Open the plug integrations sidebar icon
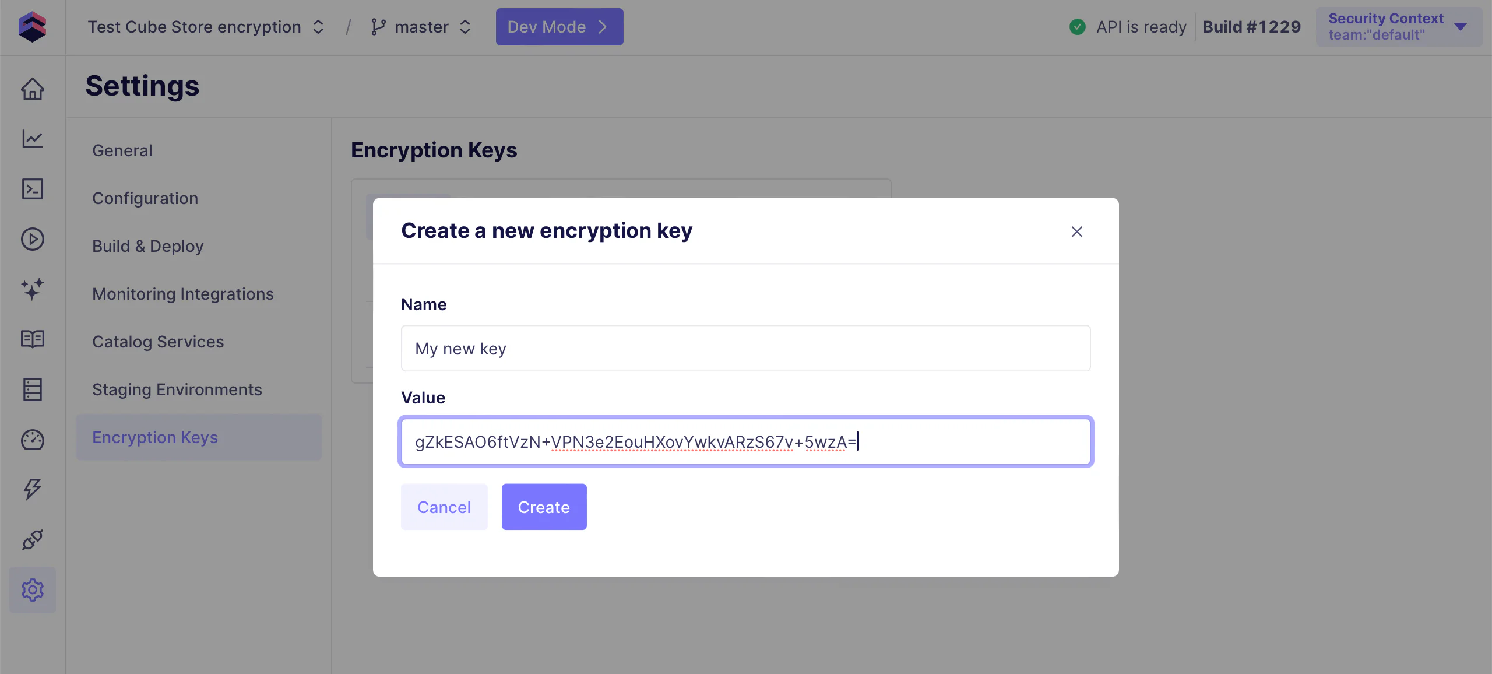This screenshot has width=1492, height=674. pyautogui.click(x=32, y=539)
